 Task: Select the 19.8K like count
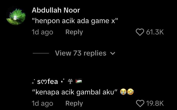(155, 103)
